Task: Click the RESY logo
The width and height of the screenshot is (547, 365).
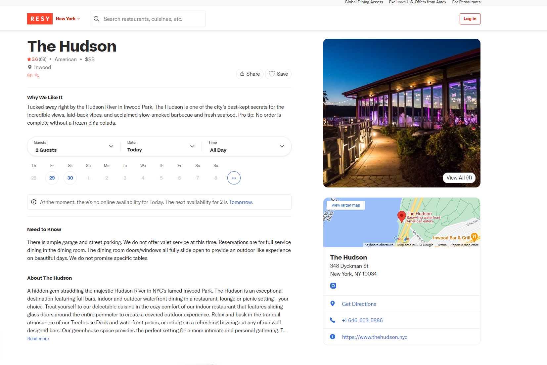Action: pyautogui.click(x=40, y=19)
